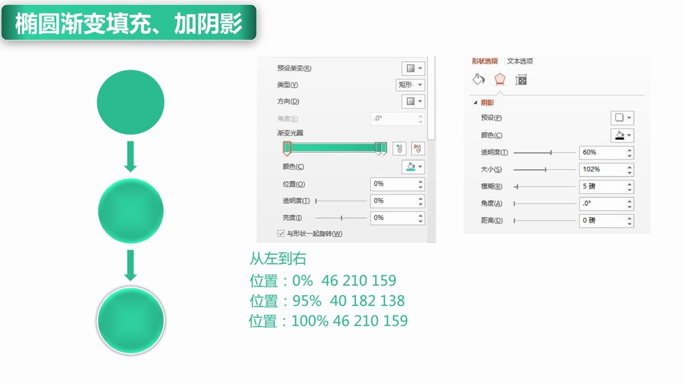Click the add gradient stop button
Viewport: 682px width, 383px height.
[x=400, y=148]
